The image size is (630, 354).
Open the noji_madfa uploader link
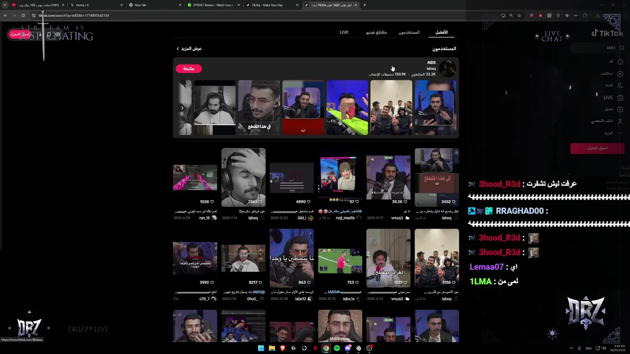click(x=346, y=218)
